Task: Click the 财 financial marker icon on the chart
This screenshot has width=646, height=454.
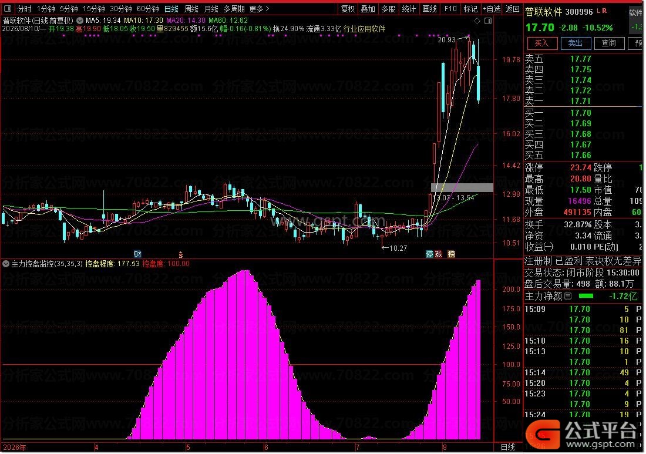Action: 137,254
